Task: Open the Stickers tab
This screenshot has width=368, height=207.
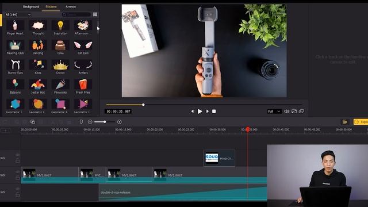Action: [51, 6]
